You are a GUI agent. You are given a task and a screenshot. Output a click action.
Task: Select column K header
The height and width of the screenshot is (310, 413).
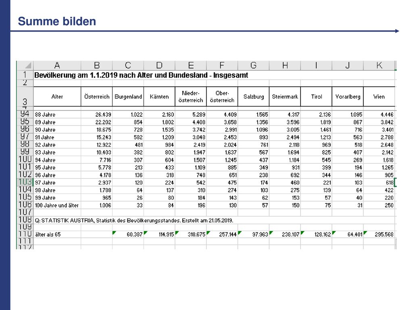379,65
